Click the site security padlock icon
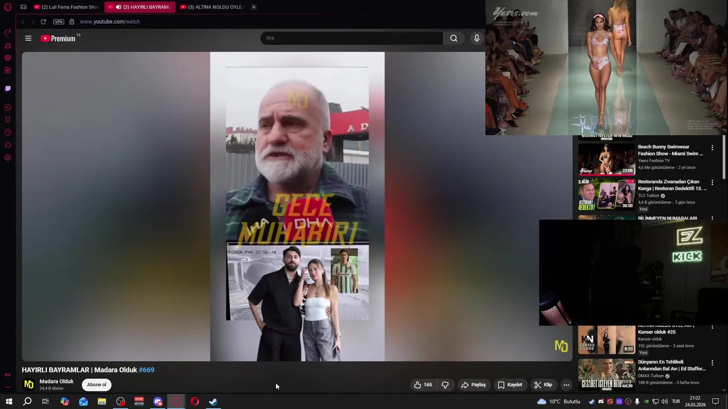Viewport: 728px width, 409px height. point(72,22)
